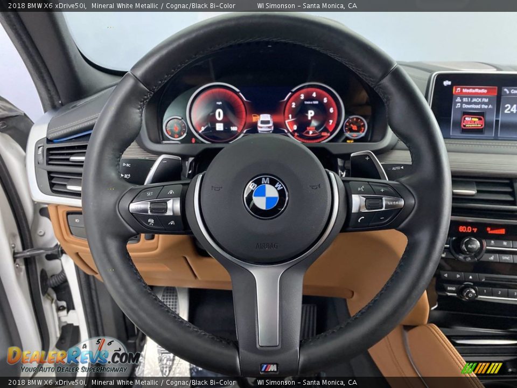Toggle the SYNC climate button
Image resolution: width=517 pixels, height=388 pixels.
point(506,258)
